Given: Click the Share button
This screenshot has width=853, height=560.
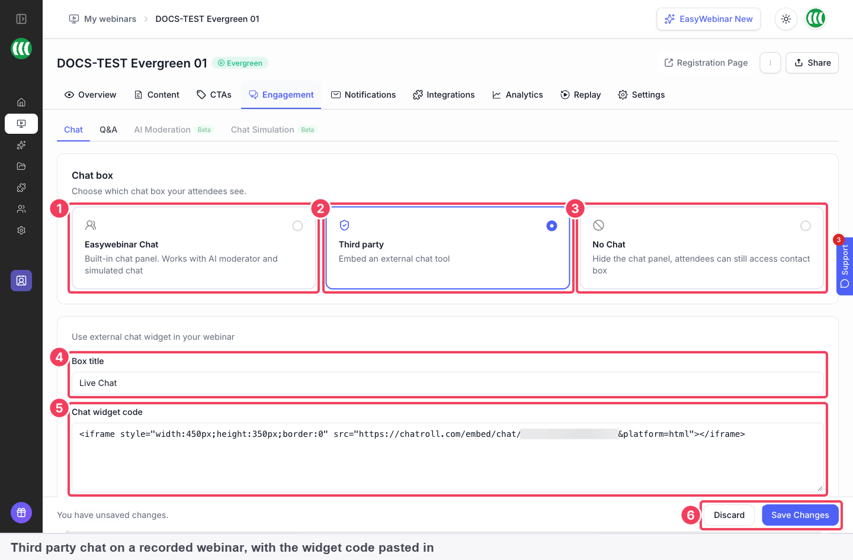Looking at the screenshot, I should [x=812, y=63].
